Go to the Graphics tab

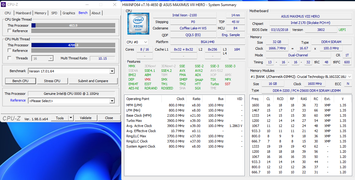click(69, 13)
